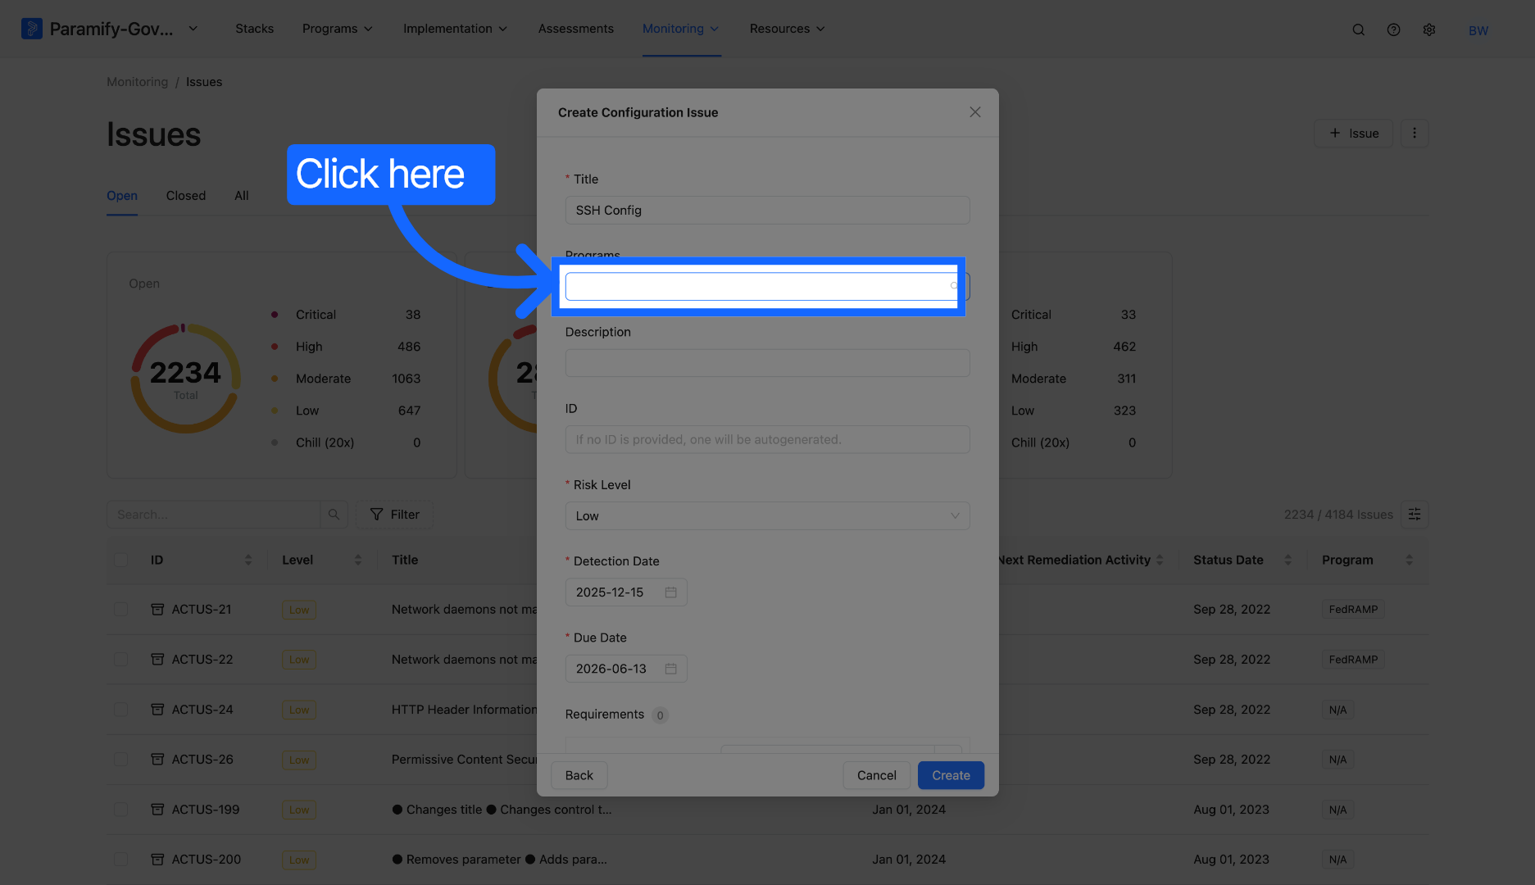Click archive icon for ACTUS-200
The image size is (1535, 885).
[x=157, y=860]
